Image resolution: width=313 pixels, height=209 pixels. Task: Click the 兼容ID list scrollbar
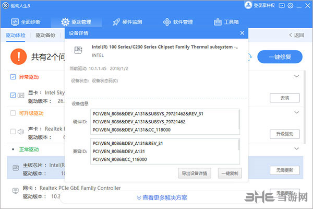point(239,145)
